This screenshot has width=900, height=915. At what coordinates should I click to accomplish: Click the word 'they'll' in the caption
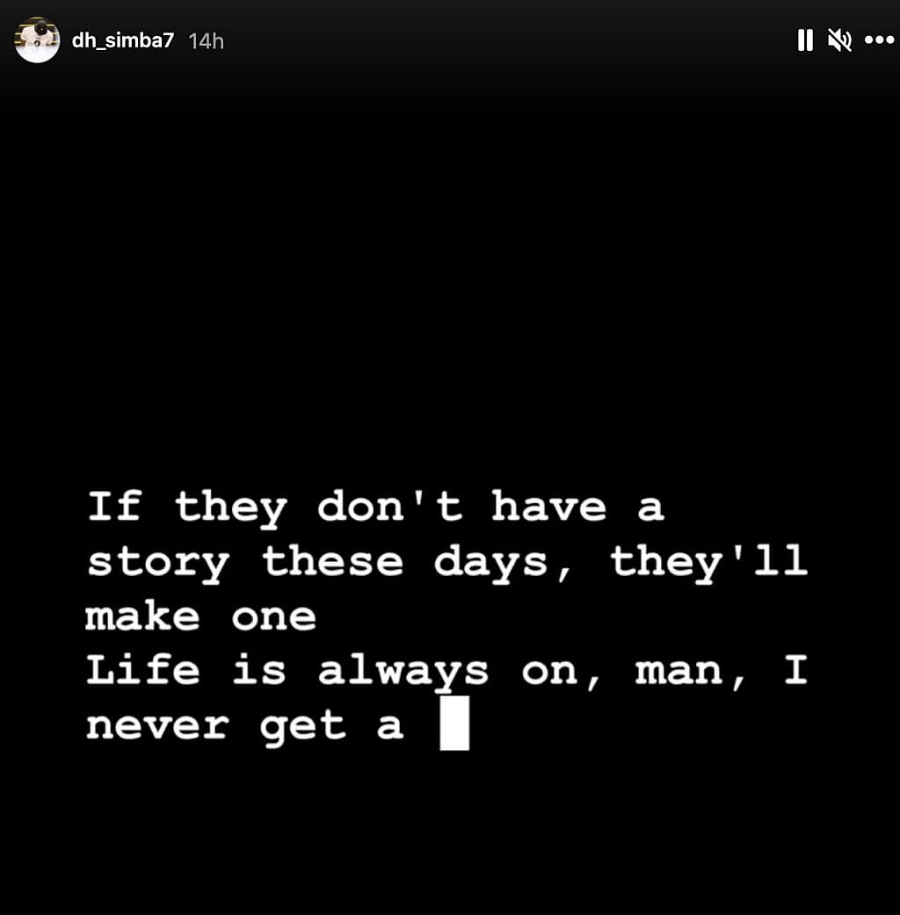coord(709,562)
